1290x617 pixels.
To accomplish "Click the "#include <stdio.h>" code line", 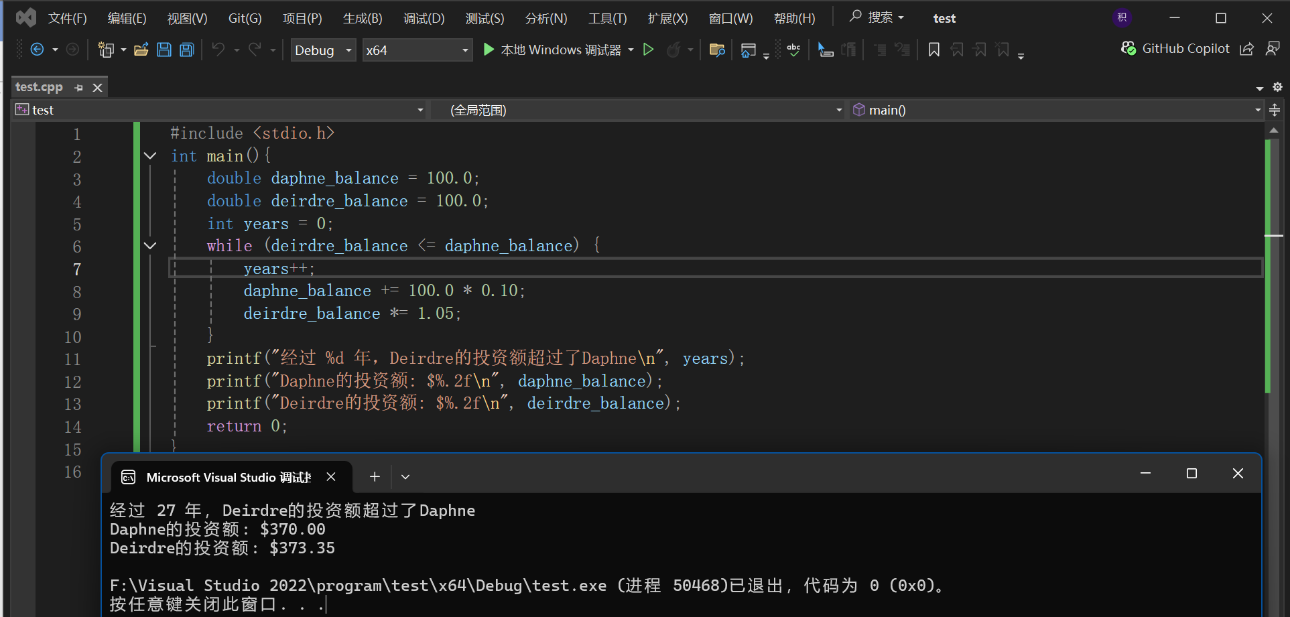I will (253, 133).
